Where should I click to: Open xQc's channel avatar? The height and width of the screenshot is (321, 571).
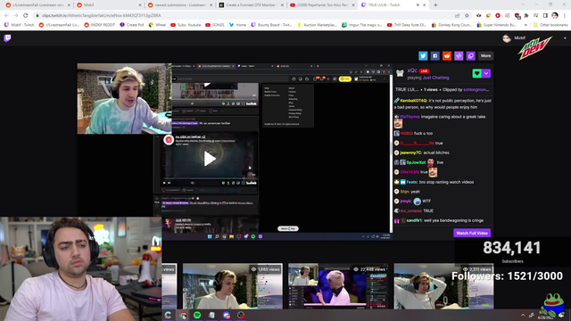(400, 73)
